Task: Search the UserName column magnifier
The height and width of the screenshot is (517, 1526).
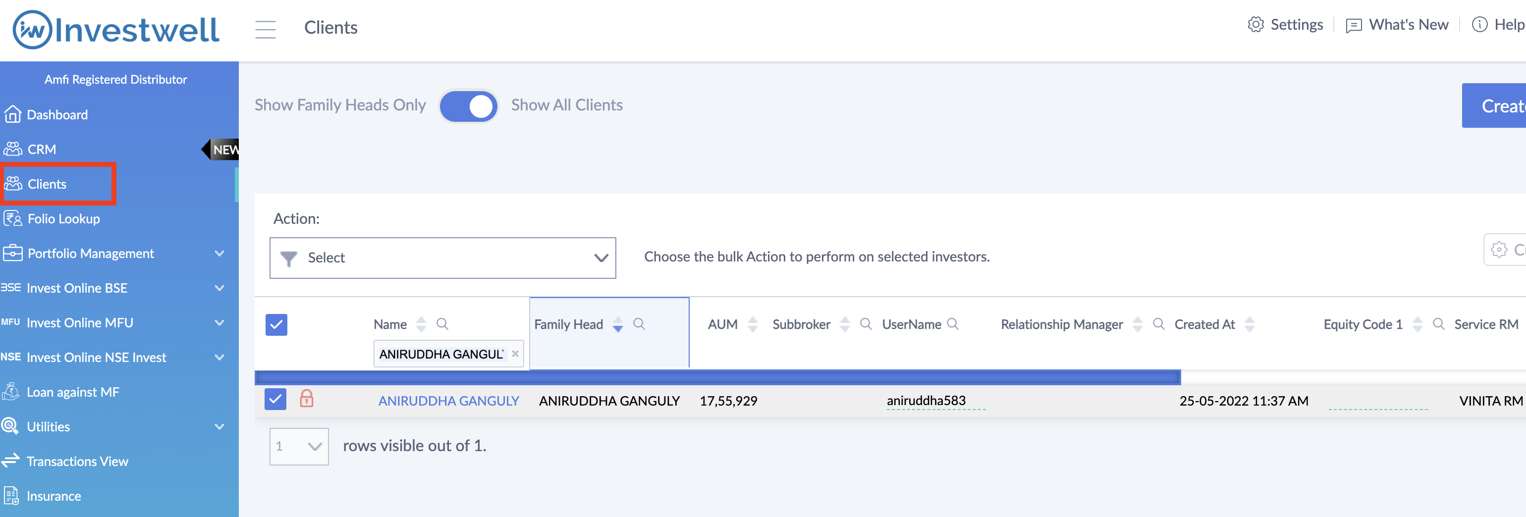Action: tap(953, 324)
